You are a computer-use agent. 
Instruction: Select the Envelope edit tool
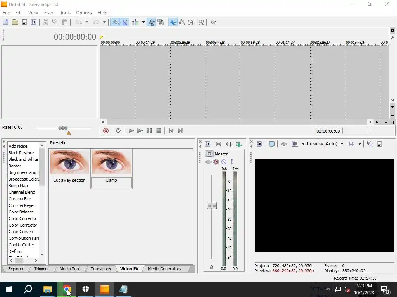click(182, 22)
